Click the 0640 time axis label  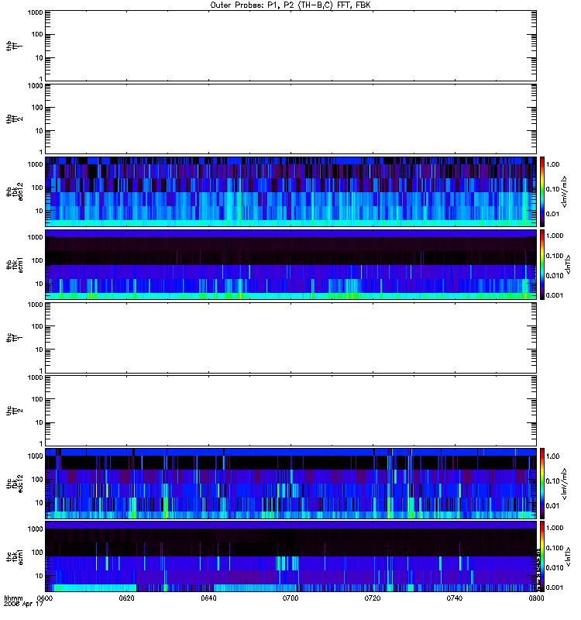pos(208,598)
